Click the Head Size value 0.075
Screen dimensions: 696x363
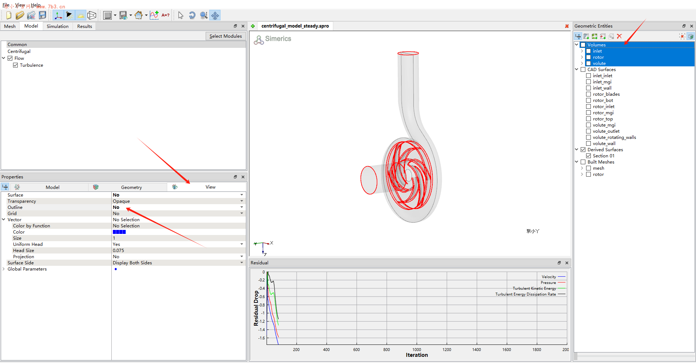click(x=118, y=251)
